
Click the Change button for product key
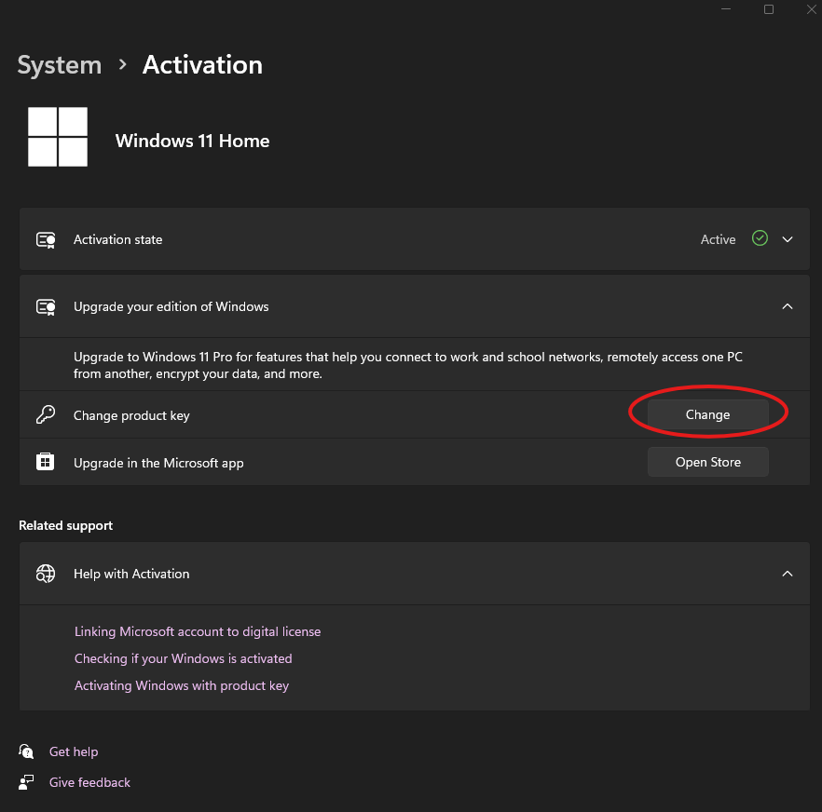[x=707, y=414]
